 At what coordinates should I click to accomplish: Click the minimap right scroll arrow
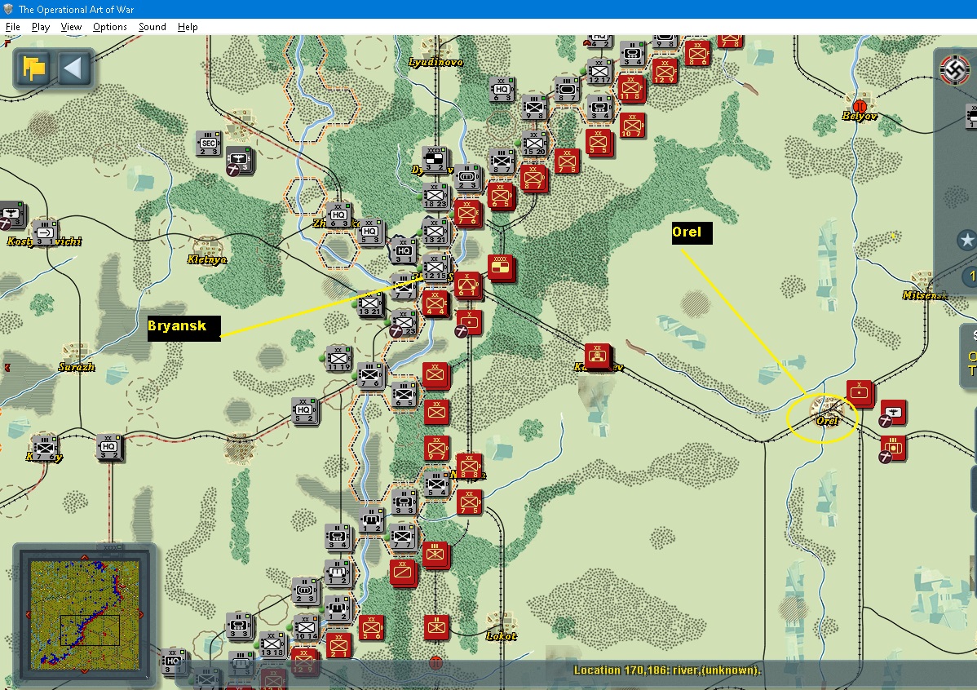pyautogui.click(x=141, y=615)
